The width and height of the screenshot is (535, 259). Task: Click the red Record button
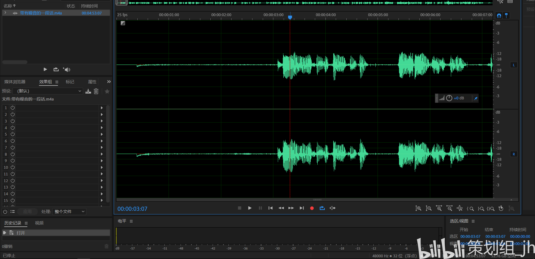coord(312,208)
